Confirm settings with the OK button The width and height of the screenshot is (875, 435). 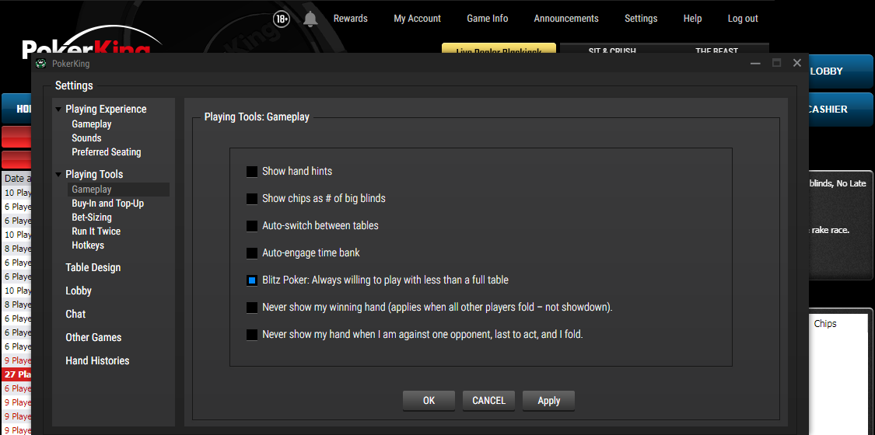pyautogui.click(x=429, y=401)
